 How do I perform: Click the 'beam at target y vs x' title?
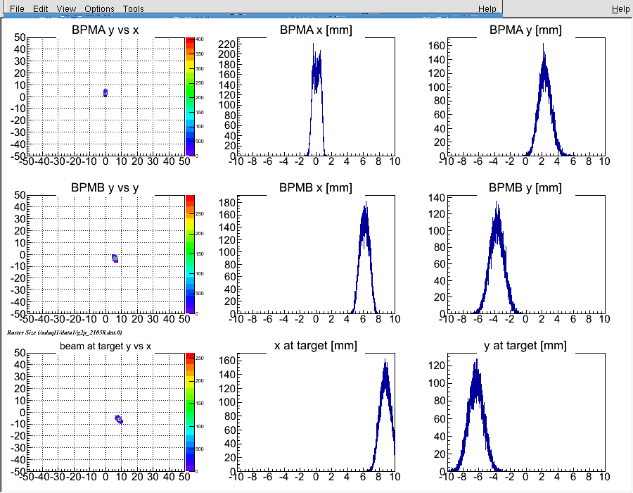click(105, 346)
